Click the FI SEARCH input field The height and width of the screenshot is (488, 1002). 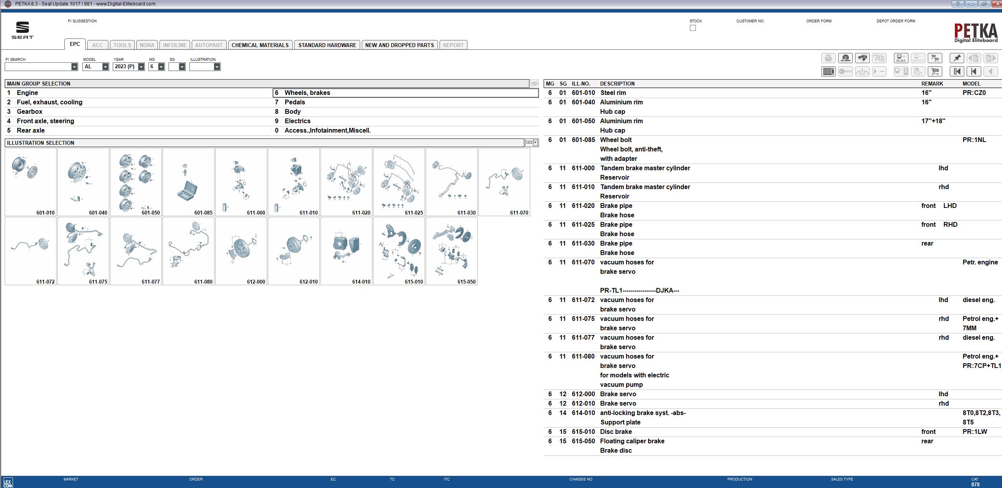tap(38, 67)
